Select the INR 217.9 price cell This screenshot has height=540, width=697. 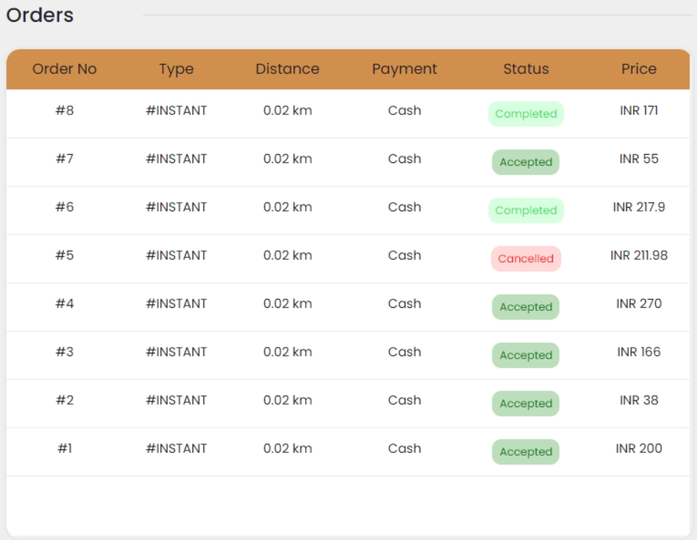(639, 207)
